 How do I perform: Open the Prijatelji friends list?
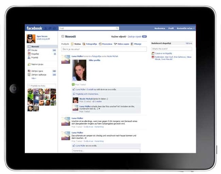(35, 57)
